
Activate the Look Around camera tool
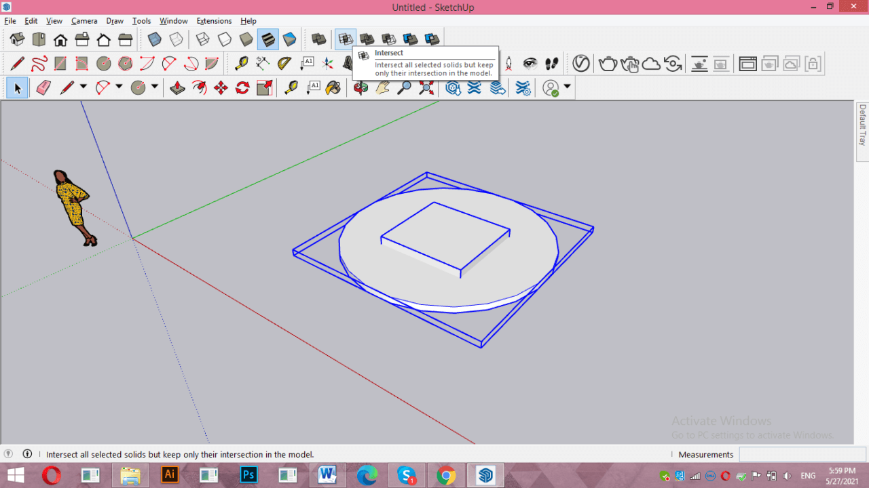tap(530, 64)
